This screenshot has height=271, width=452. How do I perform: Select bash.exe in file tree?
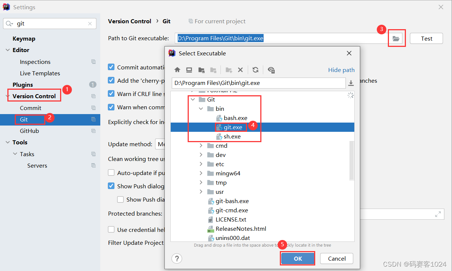click(x=236, y=118)
